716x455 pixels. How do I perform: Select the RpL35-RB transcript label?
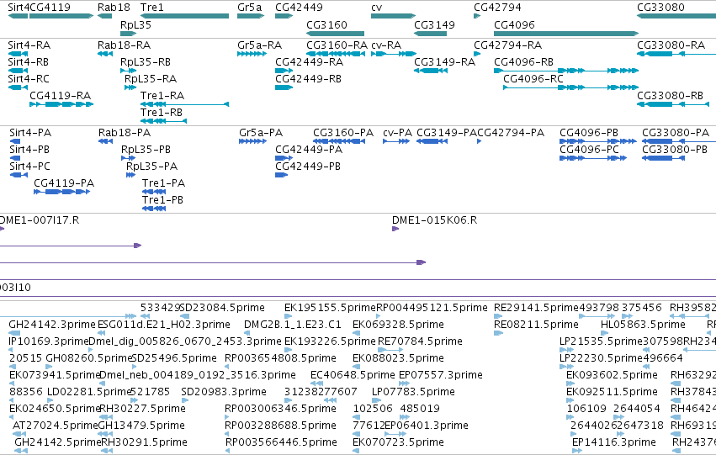pyautogui.click(x=146, y=62)
